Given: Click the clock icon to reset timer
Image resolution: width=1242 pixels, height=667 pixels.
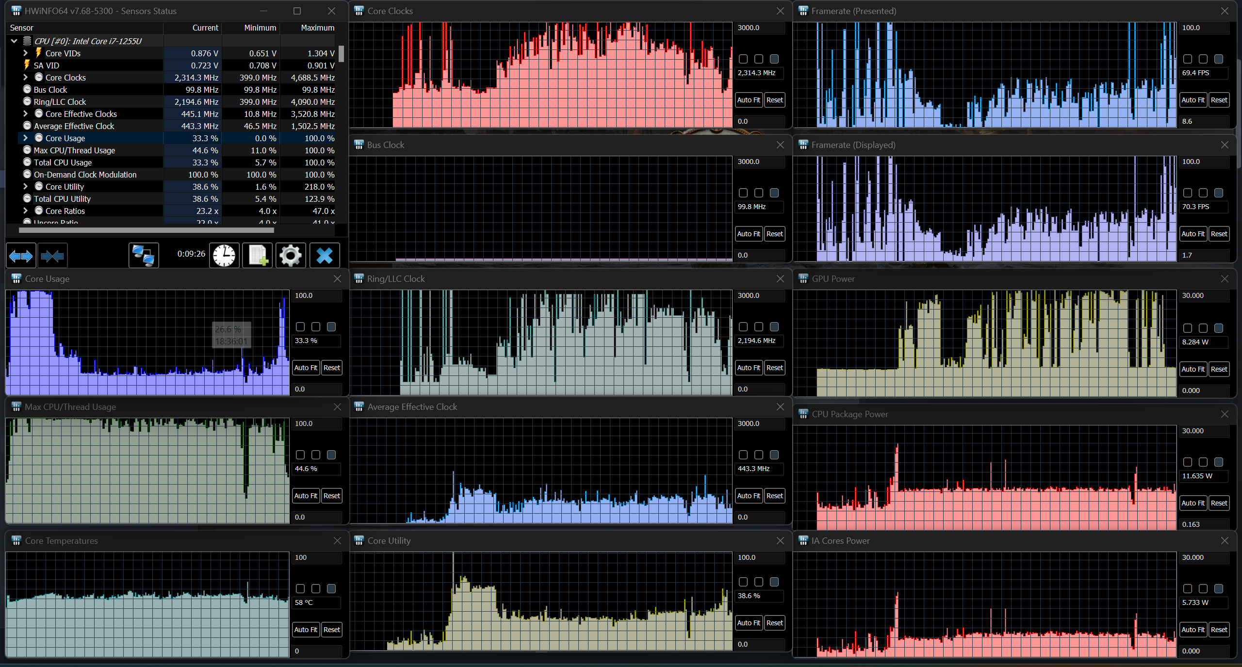Looking at the screenshot, I should [x=224, y=256].
